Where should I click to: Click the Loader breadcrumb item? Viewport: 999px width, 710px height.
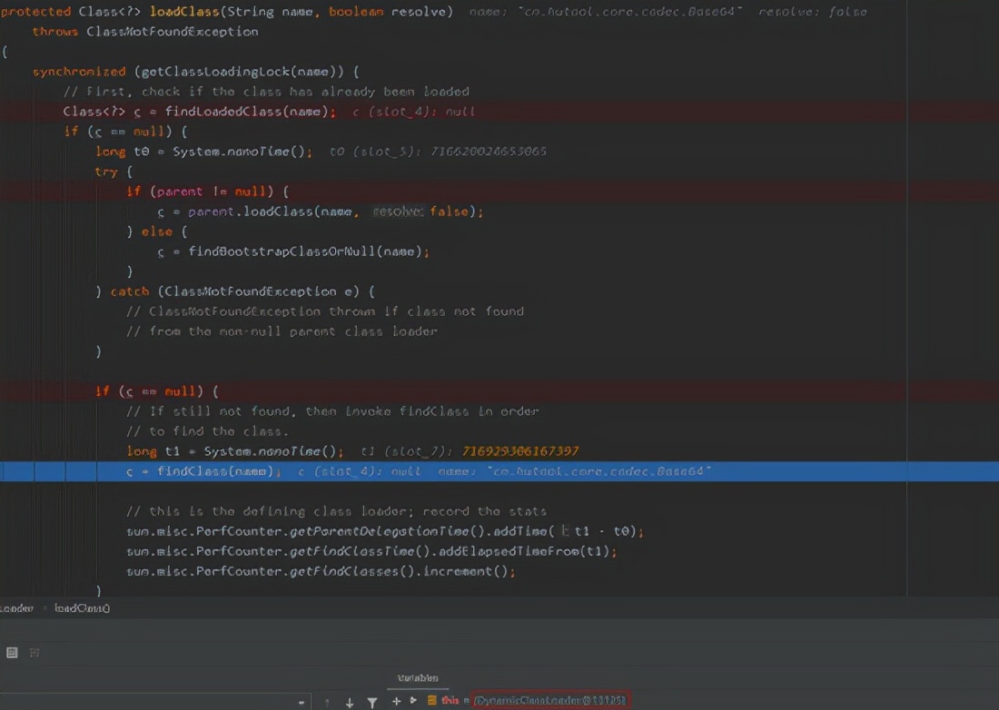16,608
